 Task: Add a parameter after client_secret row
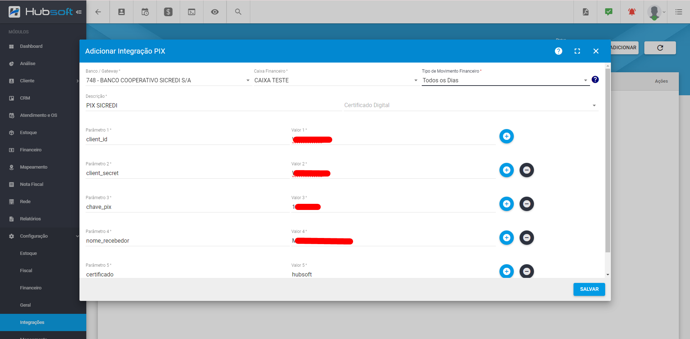point(506,170)
